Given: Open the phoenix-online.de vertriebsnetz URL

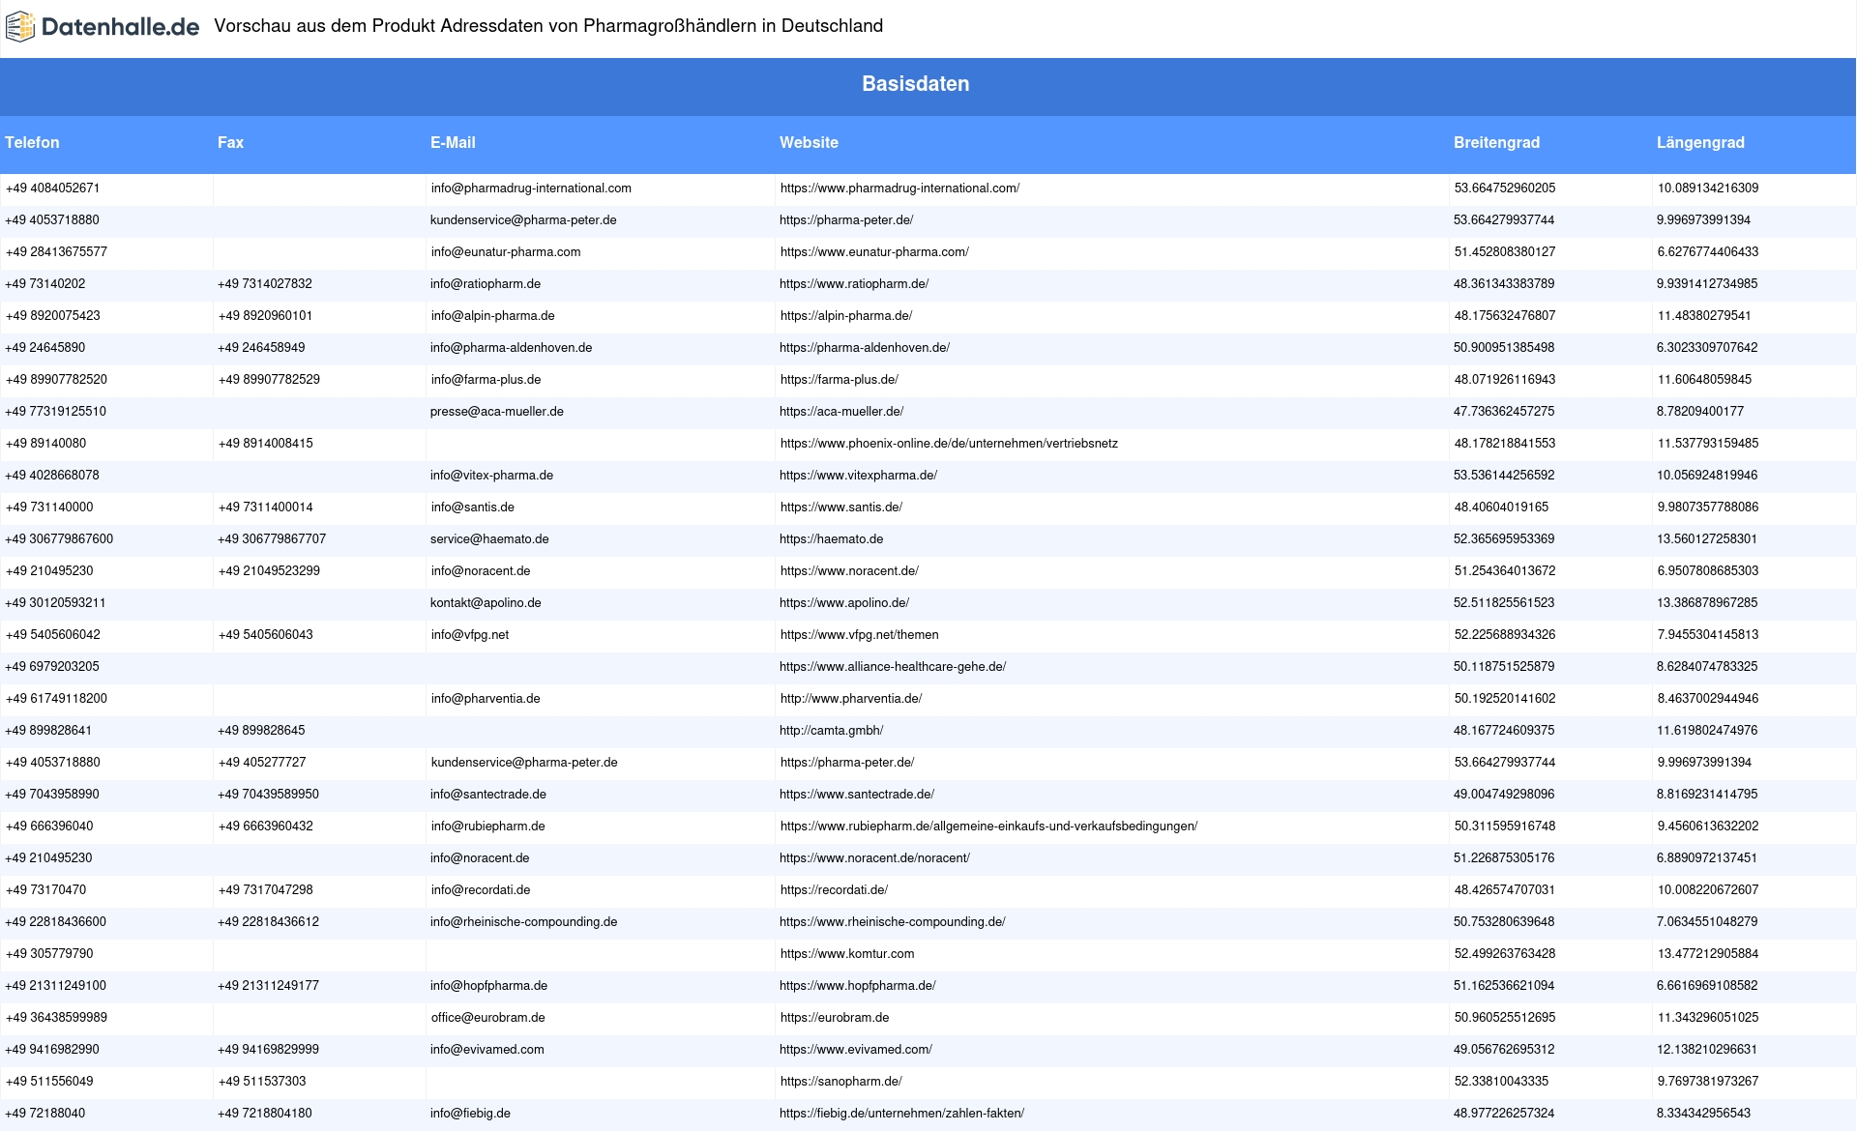Looking at the screenshot, I should click(x=949, y=444).
